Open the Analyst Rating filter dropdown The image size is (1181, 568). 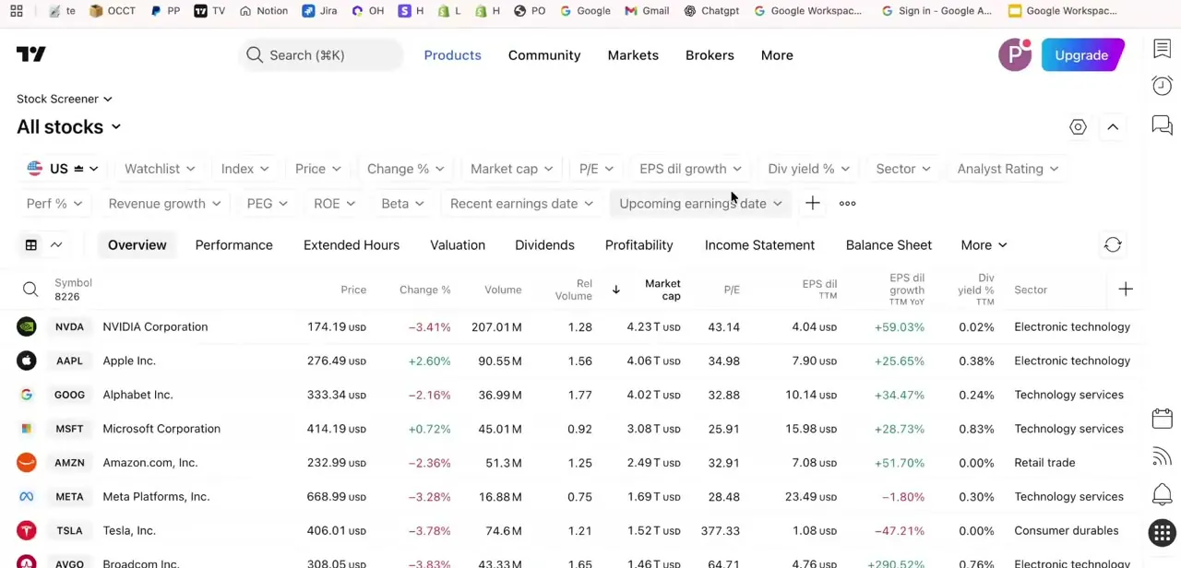point(1008,169)
